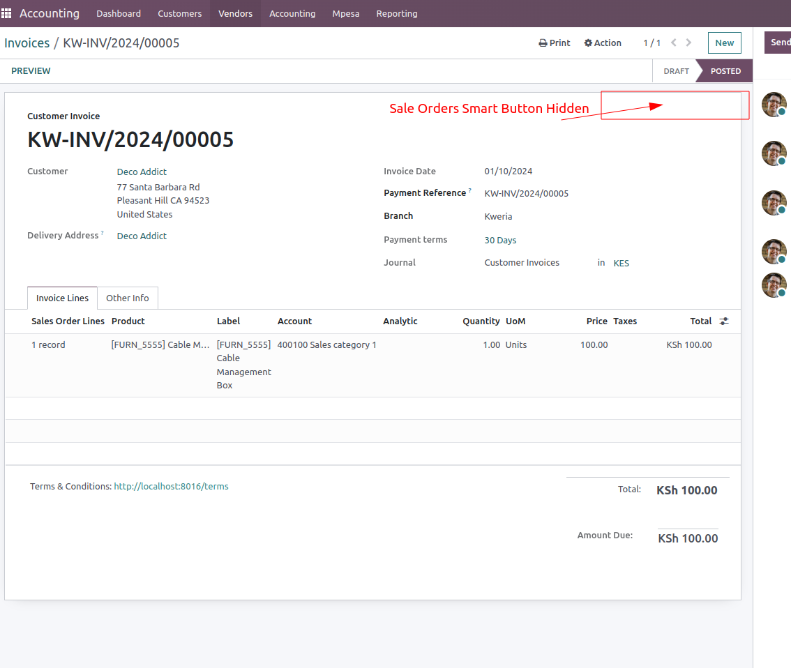Image resolution: width=791 pixels, height=668 pixels.
Task: Open column settings adjust icon
Action: 724,321
